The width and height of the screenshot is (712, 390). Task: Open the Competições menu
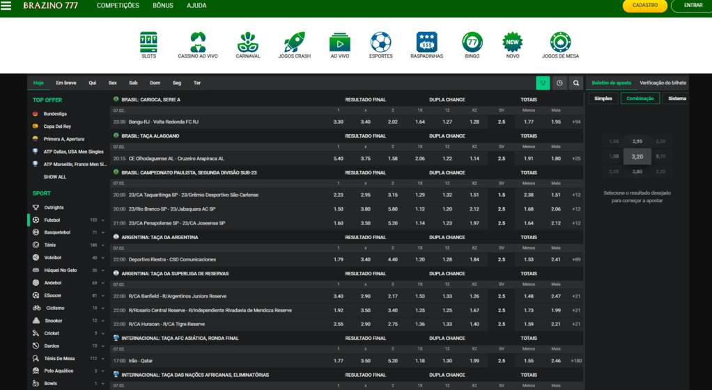click(118, 6)
